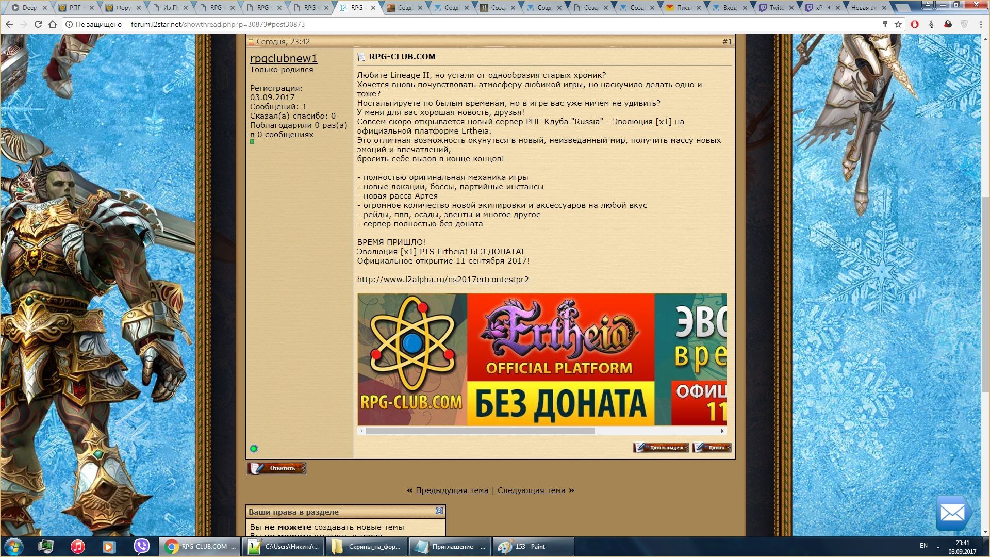Click the banner scrollbar left arrow
Screen dimensions: 990x557
(x=361, y=431)
